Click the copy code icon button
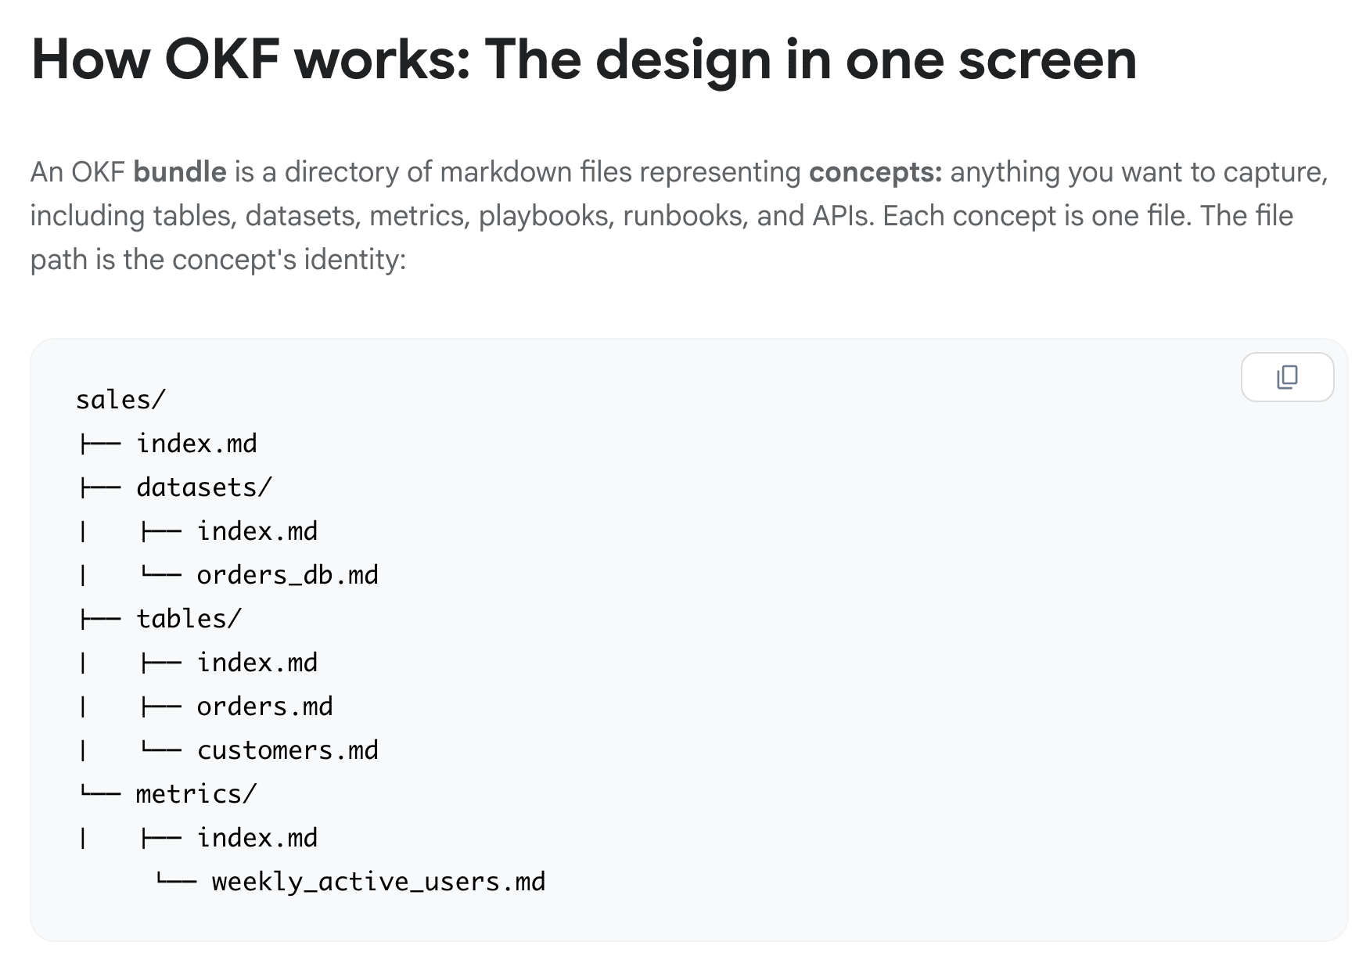This screenshot has height=967, width=1366. pyautogui.click(x=1287, y=377)
